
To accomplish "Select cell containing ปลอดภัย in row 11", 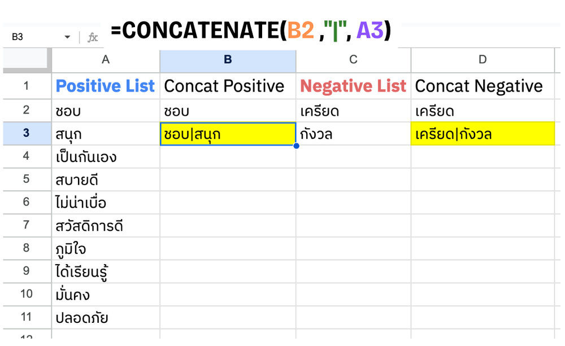I will pos(105,317).
